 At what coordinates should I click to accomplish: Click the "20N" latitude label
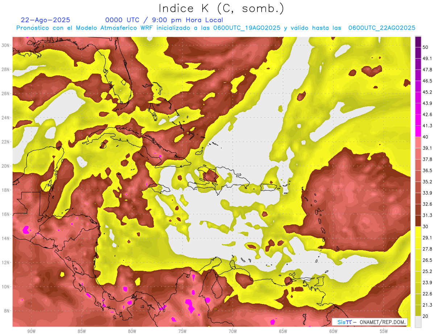point(6,166)
